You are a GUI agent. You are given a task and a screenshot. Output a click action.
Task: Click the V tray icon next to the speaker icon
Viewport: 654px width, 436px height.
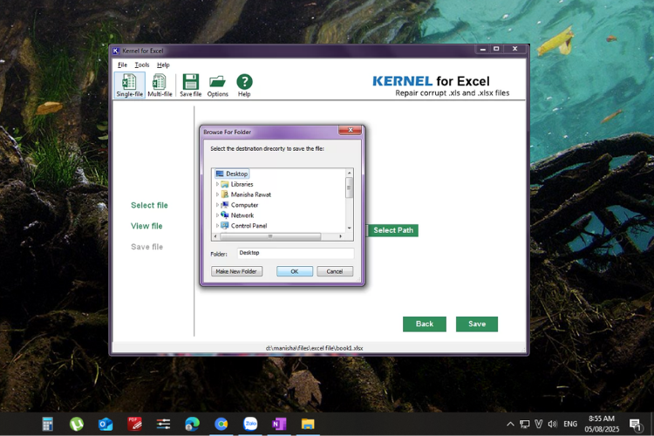click(x=539, y=425)
